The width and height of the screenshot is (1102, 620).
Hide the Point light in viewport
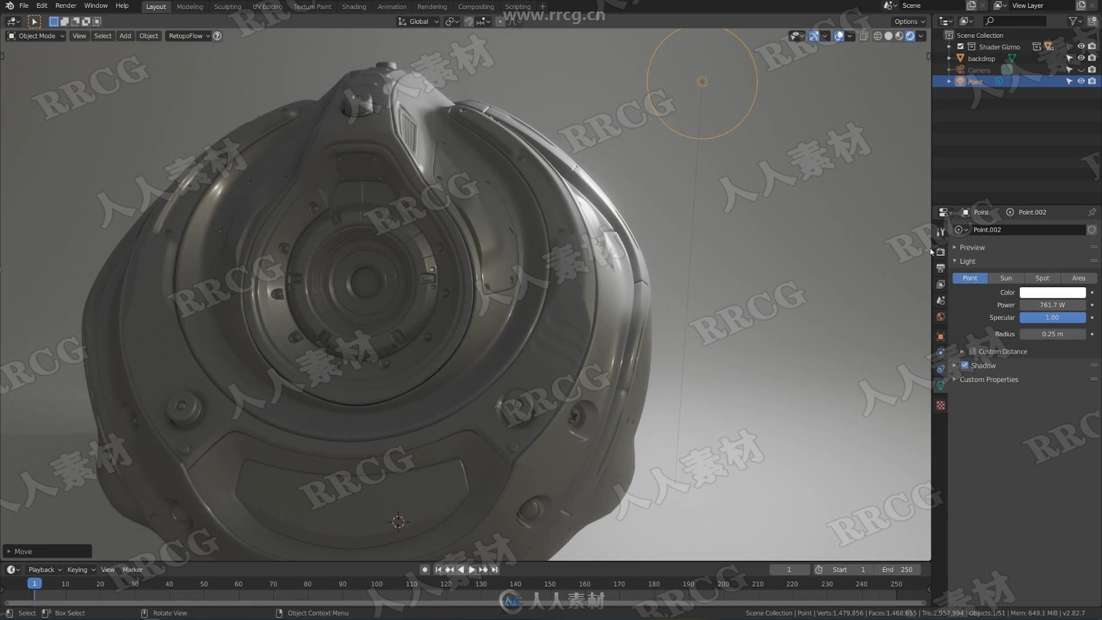1081,82
